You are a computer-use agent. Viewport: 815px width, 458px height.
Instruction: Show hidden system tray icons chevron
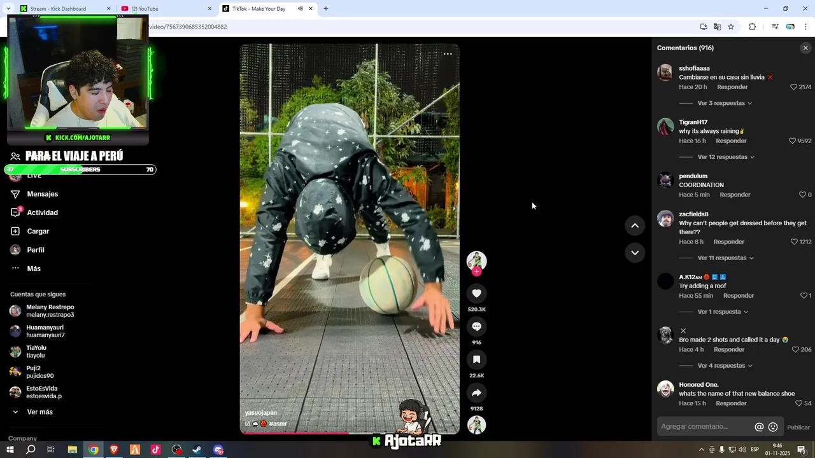point(701,450)
